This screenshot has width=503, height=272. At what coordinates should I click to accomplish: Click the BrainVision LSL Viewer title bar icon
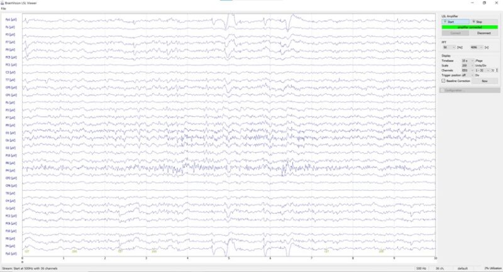click(3, 3)
